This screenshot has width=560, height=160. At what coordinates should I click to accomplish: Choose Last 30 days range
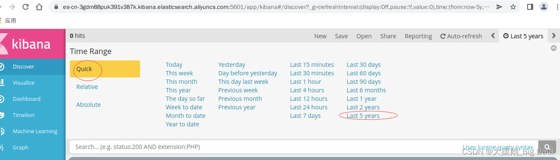pos(364,65)
